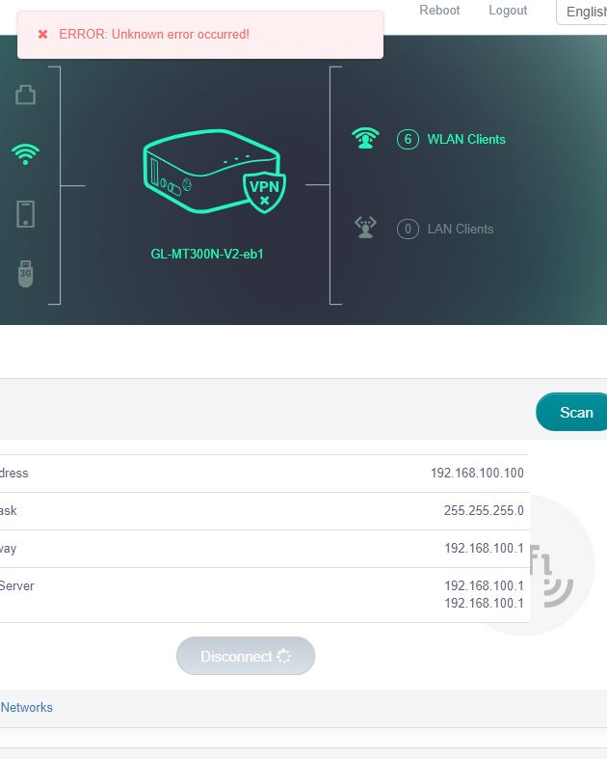Select the 3G USB modem icon
The height and width of the screenshot is (759, 607).
coord(26,274)
